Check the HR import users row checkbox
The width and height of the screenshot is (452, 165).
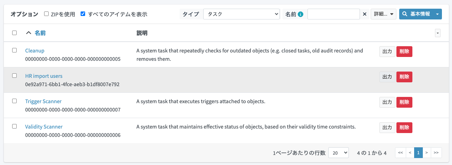click(14, 75)
